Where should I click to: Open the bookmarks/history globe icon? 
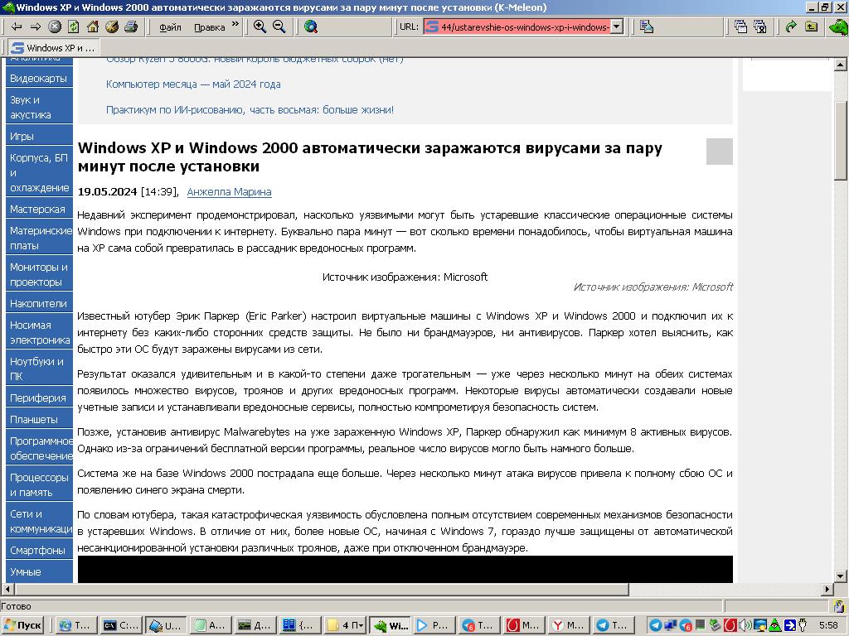[112, 26]
